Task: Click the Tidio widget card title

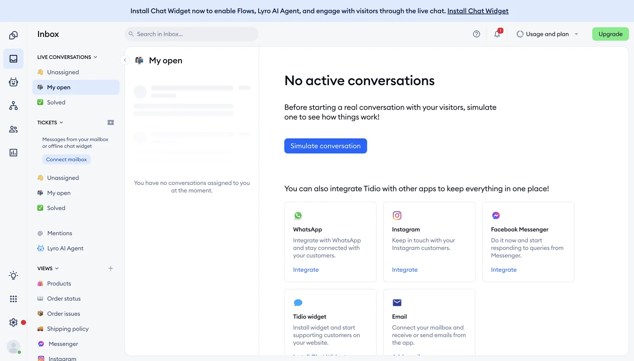Action: click(309, 317)
